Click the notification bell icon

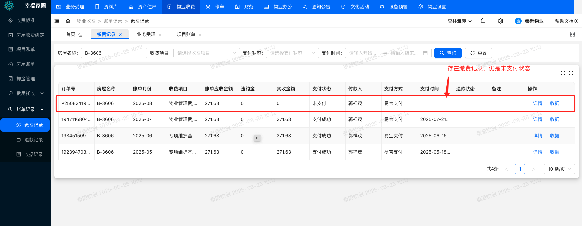pos(483,21)
